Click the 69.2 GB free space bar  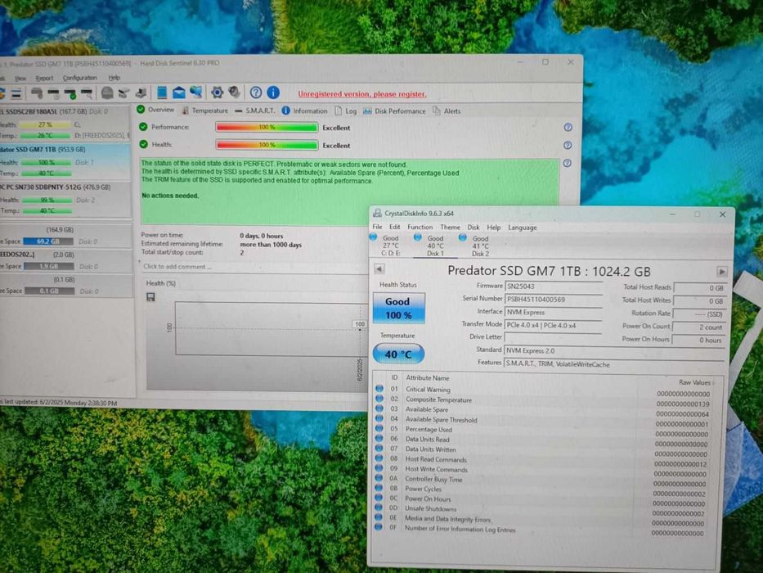(x=48, y=241)
